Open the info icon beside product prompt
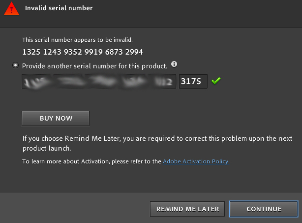The height and width of the screenshot is (223, 302). point(174,64)
